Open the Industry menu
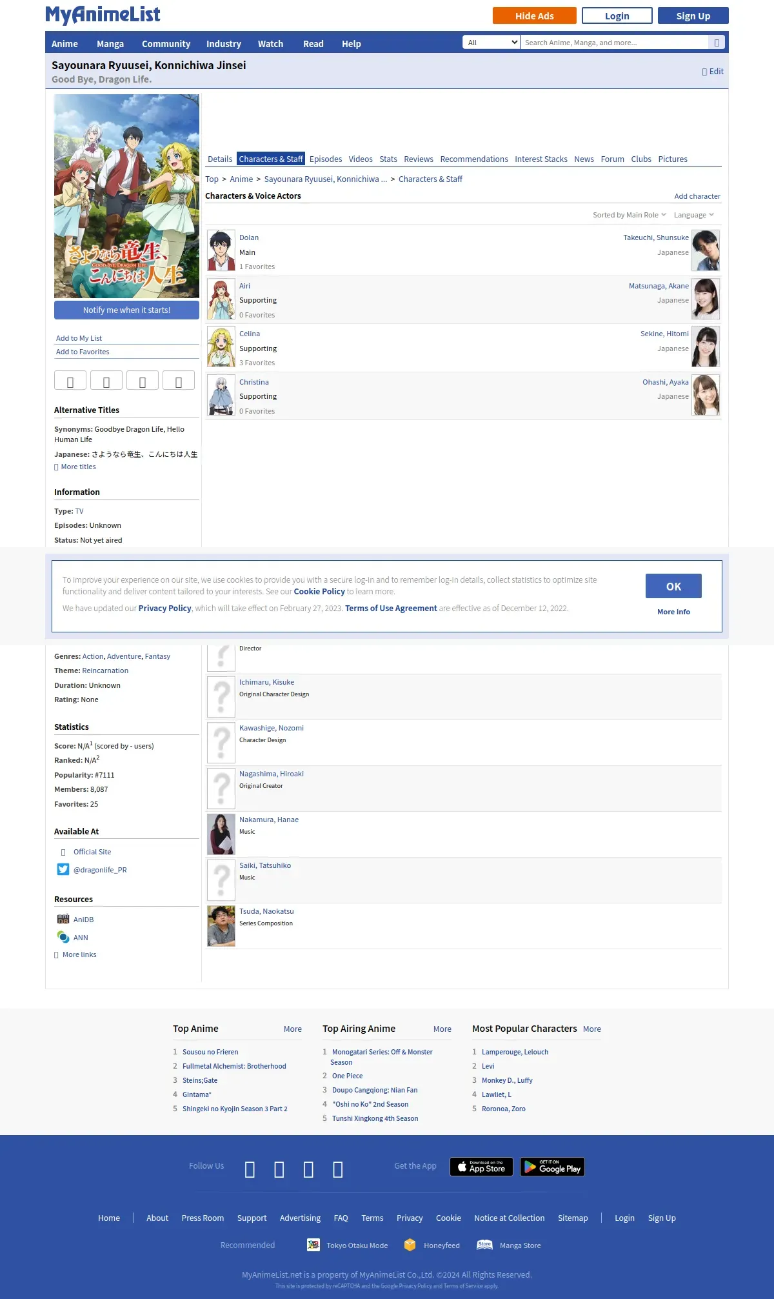 click(x=224, y=44)
